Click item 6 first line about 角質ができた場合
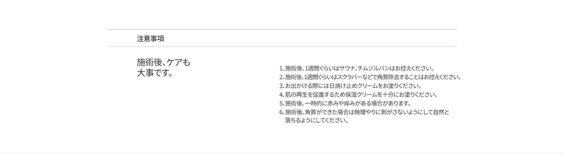This screenshot has width=564, height=154. [367, 112]
